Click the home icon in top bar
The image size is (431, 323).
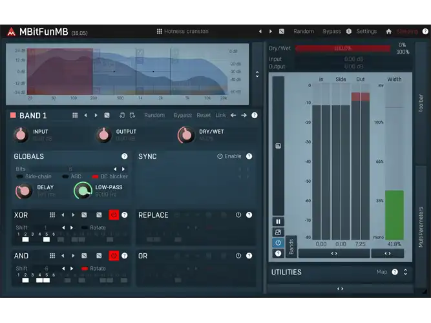pyautogui.click(x=388, y=32)
